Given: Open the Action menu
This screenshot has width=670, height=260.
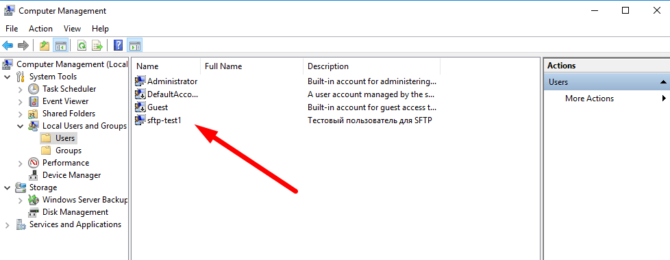Looking at the screenshot, I should tap(40, 29).
